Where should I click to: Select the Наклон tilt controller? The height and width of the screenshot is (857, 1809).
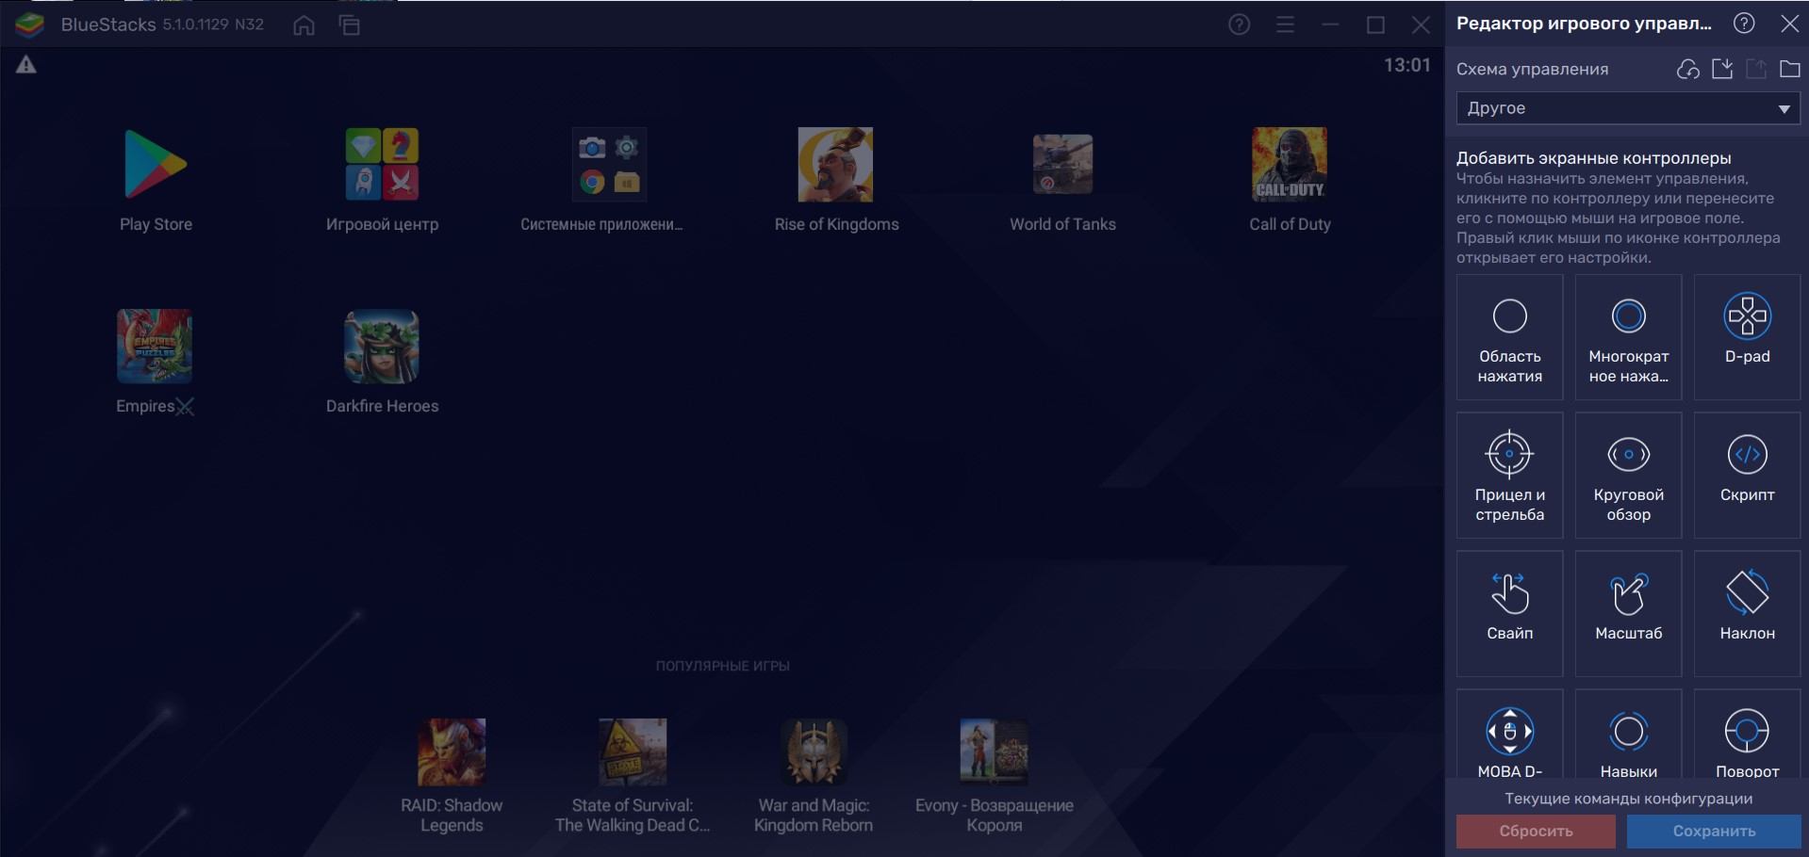(x=1747, y=612)
